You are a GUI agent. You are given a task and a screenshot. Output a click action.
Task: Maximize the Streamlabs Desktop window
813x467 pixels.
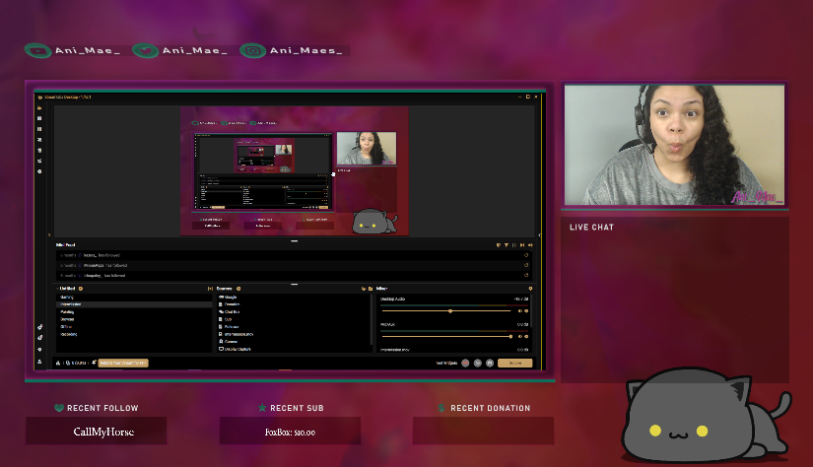tap(528, 97)
